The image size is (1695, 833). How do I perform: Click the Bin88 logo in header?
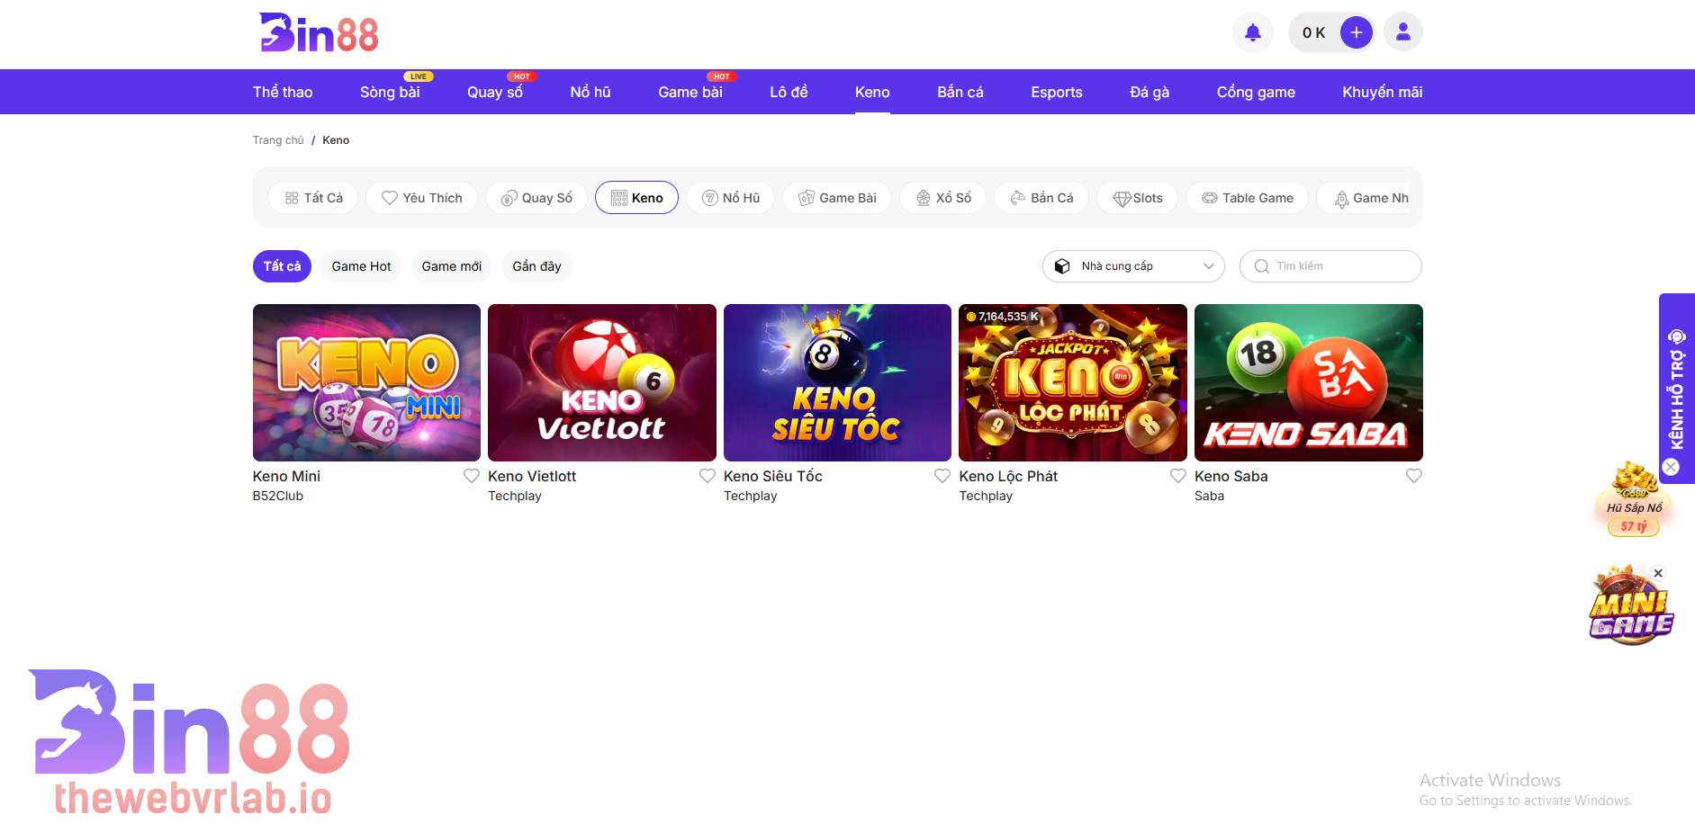point(319,33)
